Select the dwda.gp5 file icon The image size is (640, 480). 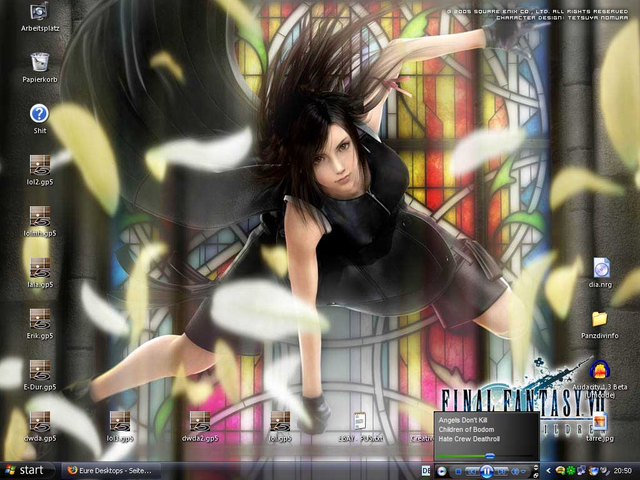coord(40,426)
